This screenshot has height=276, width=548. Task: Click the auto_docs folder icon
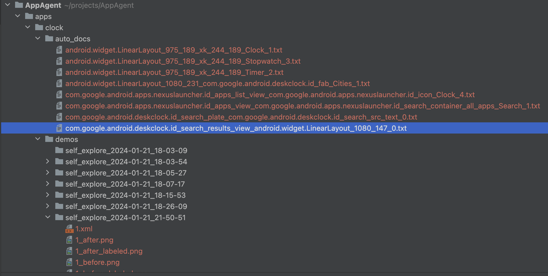click(x=49, y=38)
